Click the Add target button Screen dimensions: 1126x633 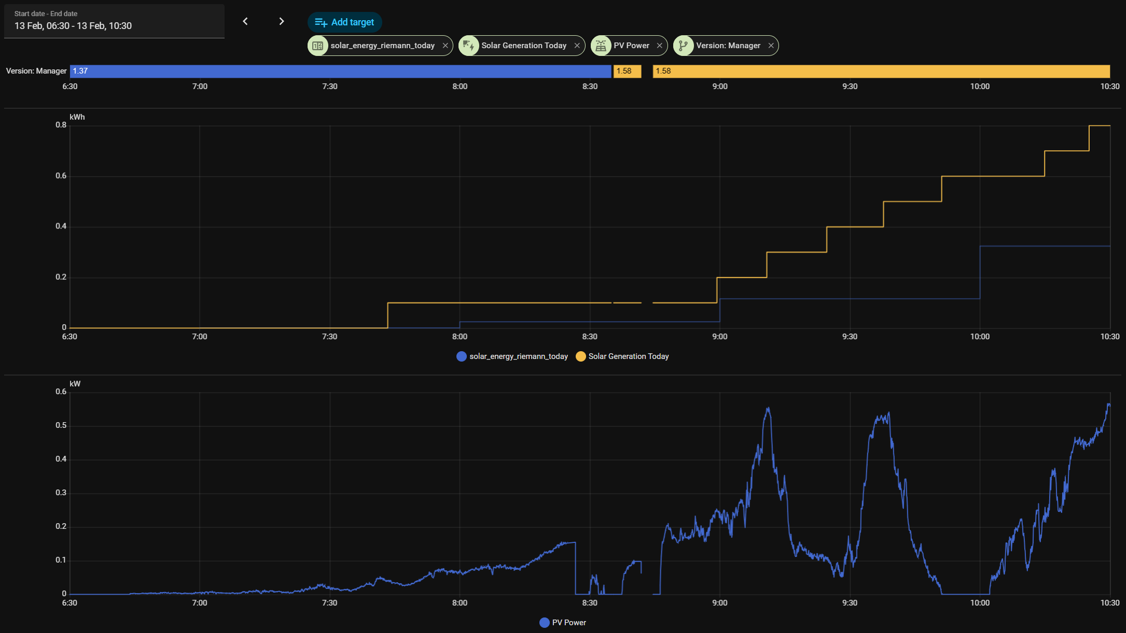pos(344,22)
